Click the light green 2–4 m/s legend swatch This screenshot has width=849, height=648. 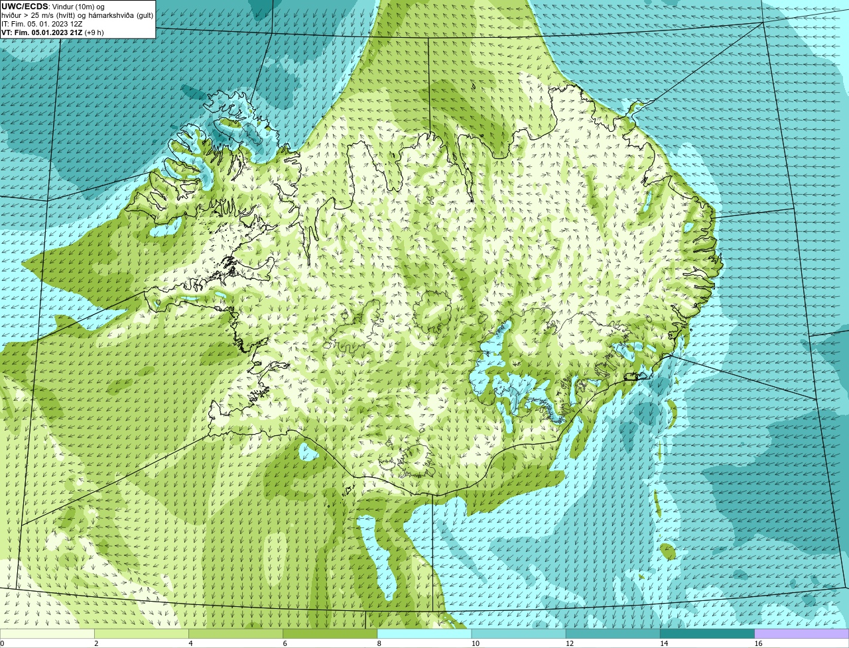click(x=143, y=634)
